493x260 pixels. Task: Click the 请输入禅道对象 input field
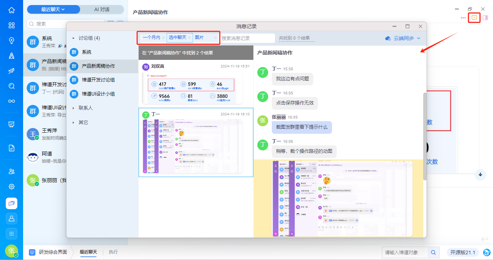tap(405, 252)
